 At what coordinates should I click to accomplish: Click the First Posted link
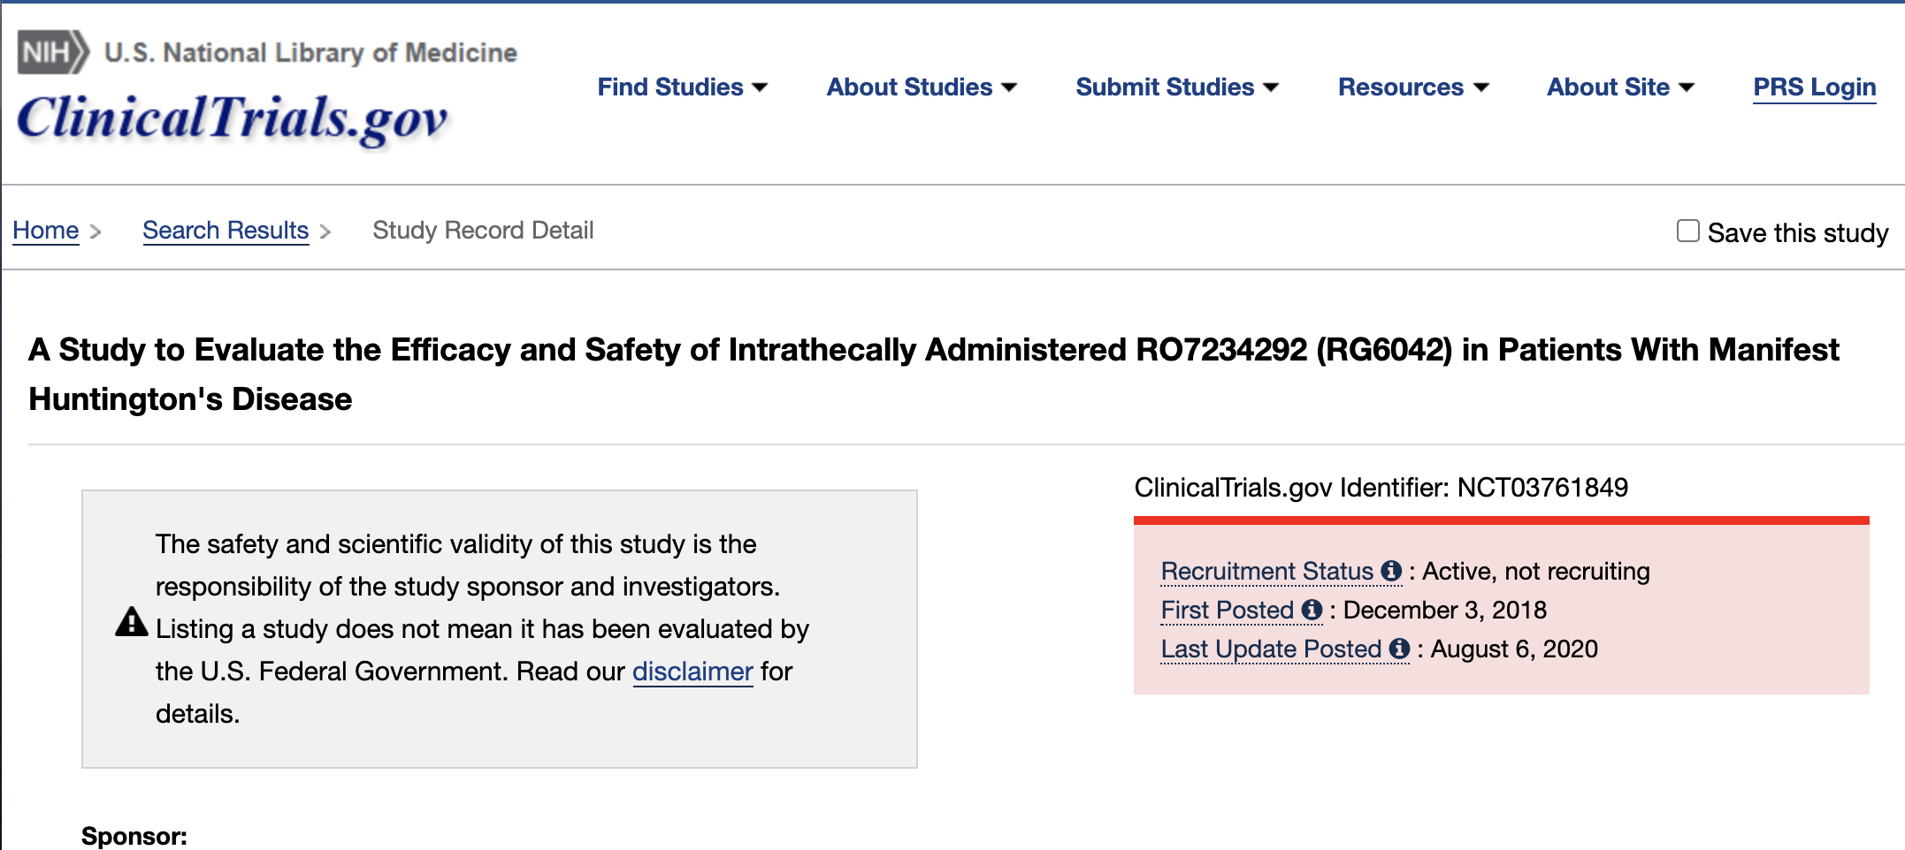pyautogui.click(x=1228, y=610)
